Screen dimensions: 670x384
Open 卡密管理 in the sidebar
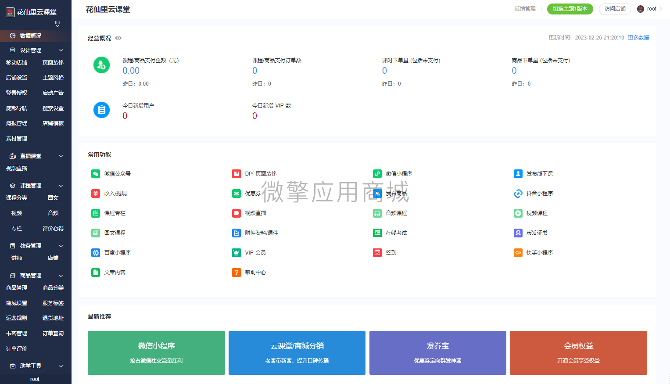coord(17,334)
